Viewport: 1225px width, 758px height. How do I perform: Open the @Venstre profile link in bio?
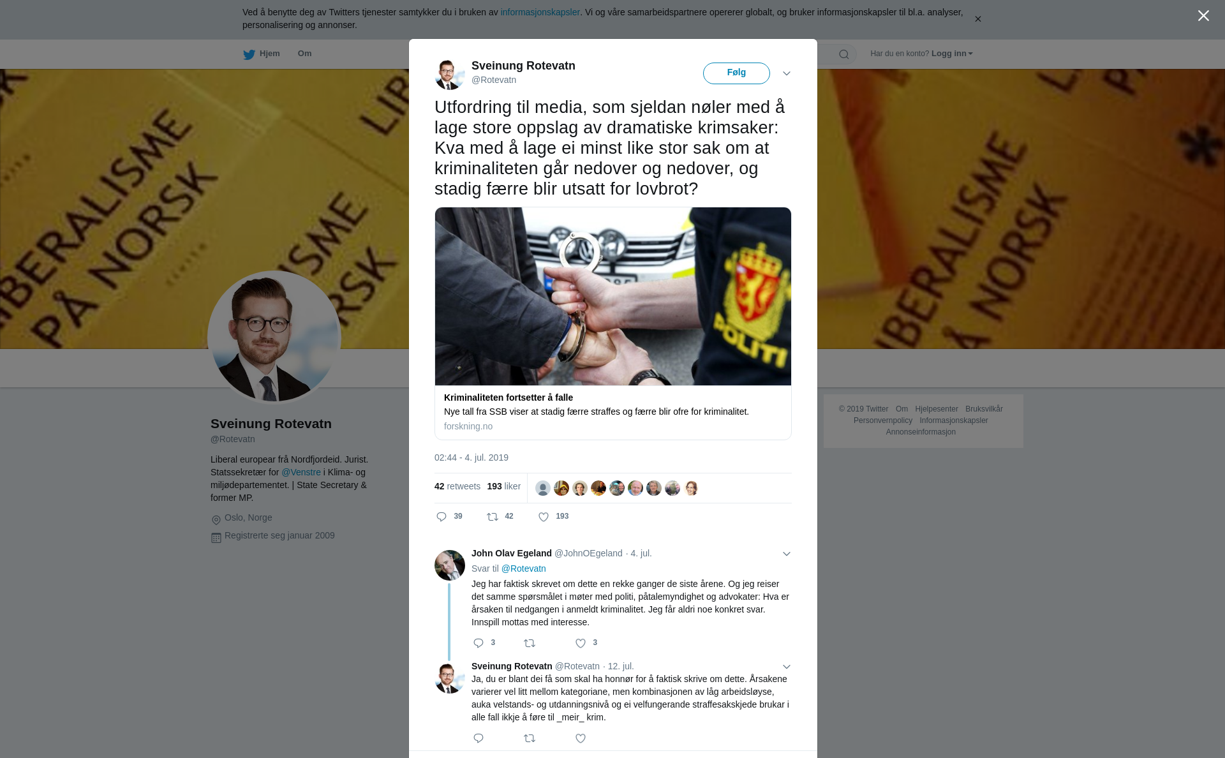(x=301, y=472)
